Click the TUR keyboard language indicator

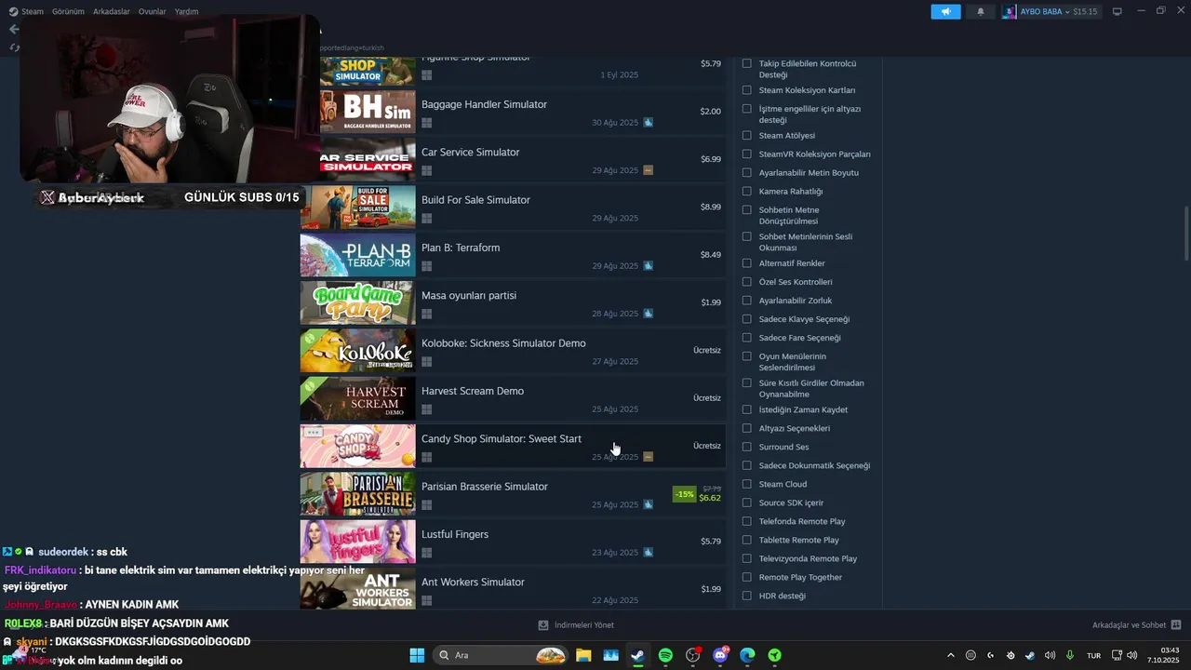[1094, 655]
